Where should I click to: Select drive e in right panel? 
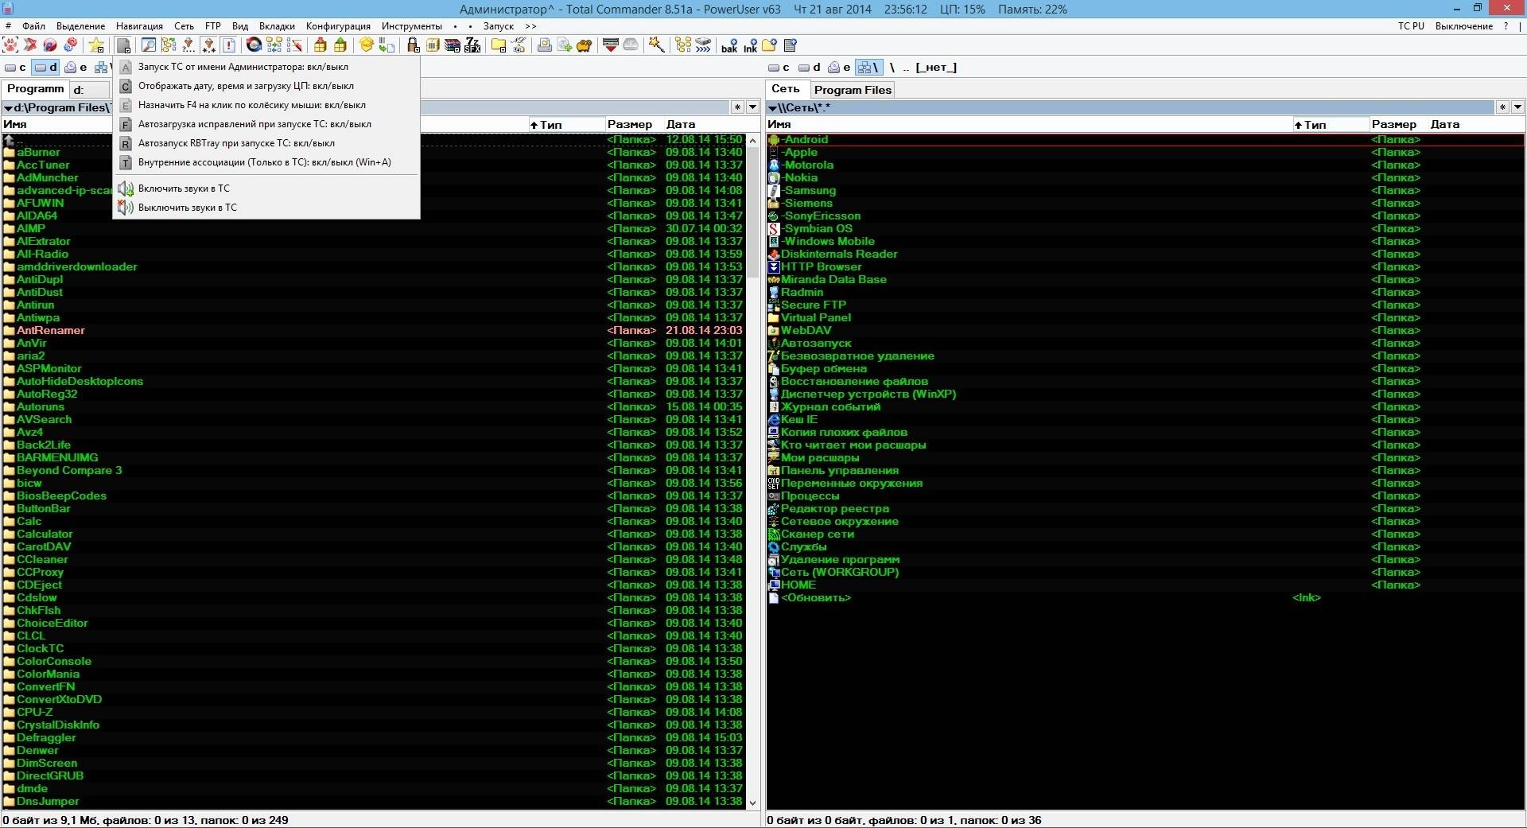click(x=839, y=68)
